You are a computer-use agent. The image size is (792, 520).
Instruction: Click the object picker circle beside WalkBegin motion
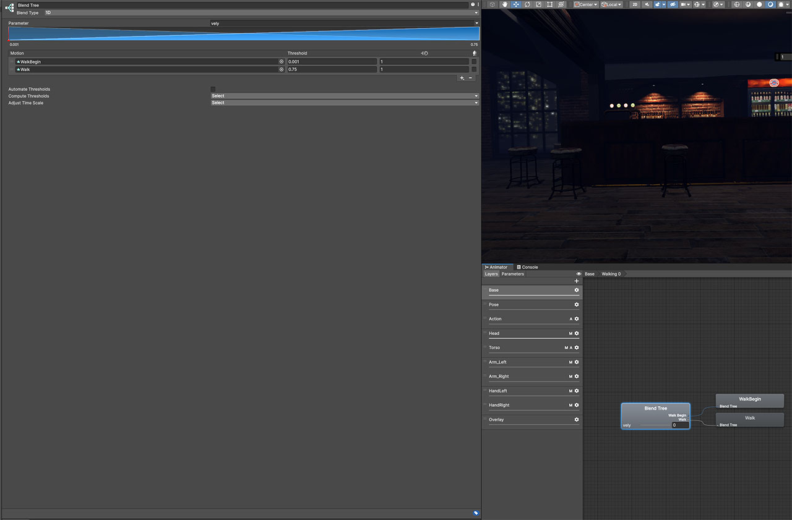point(282,61)
